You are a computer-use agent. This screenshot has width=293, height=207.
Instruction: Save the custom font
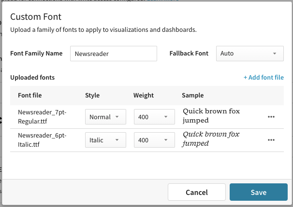click(259, 192)
